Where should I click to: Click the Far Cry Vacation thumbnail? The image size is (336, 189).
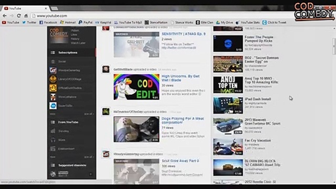pos(228,147)
